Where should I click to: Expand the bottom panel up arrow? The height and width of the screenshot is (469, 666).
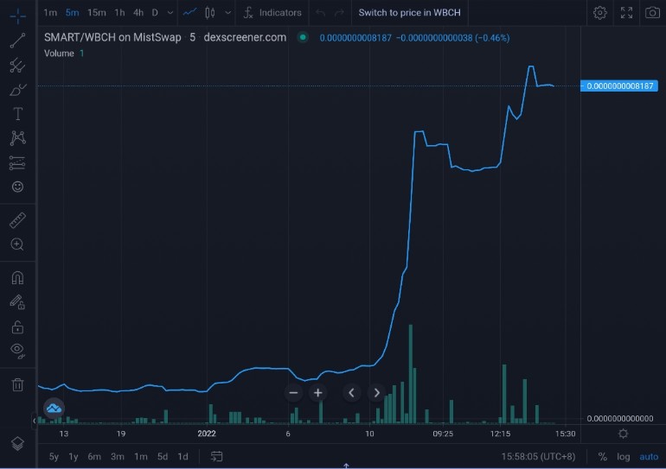(x=346, y=466)
